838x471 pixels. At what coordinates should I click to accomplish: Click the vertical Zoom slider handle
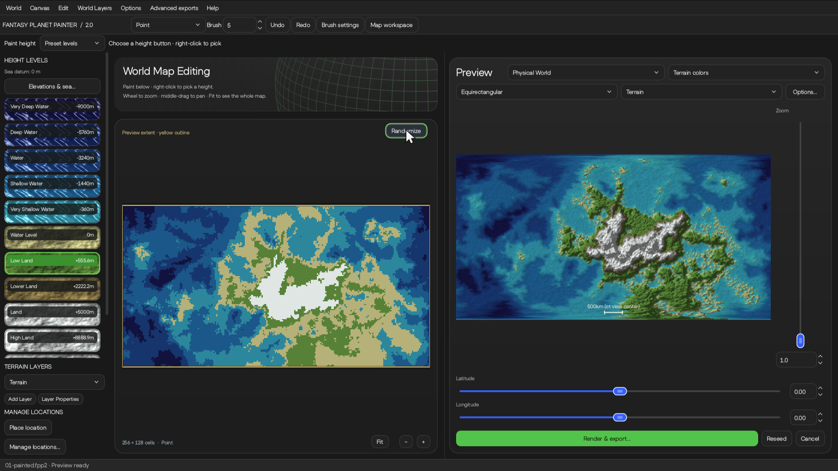(800, 341)
